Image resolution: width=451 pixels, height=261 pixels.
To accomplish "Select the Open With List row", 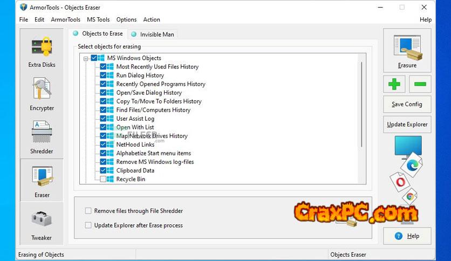I will [x=135, y=127].
